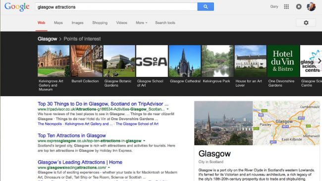
Task: Open the Top Ten Attractions in Glasgow link
Action: click(x=72, y=135)
